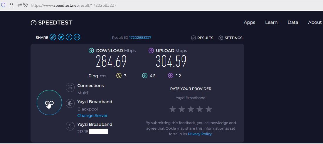Click the Connections heading
Screen dimensions: 323x144
point(90,86)
